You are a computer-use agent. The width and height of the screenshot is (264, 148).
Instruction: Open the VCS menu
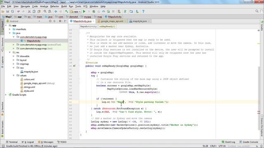85,7
